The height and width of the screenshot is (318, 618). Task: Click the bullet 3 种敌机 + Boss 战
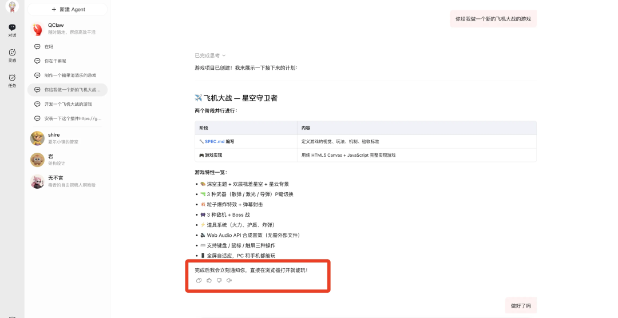coord(225,214)
